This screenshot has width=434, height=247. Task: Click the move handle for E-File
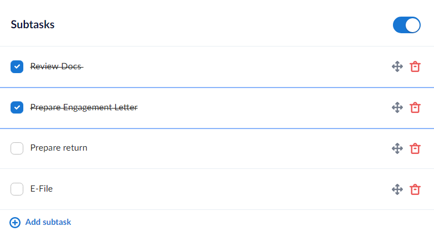click(x=397, y=189)
